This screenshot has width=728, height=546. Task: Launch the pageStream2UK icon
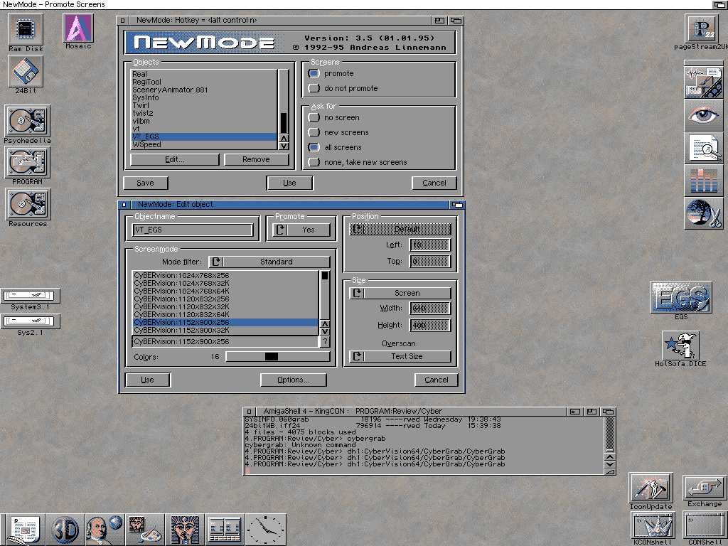tap(702, 28)
